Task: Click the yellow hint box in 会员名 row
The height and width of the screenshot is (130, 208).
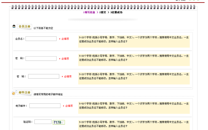Action: [x=134, y=42]
